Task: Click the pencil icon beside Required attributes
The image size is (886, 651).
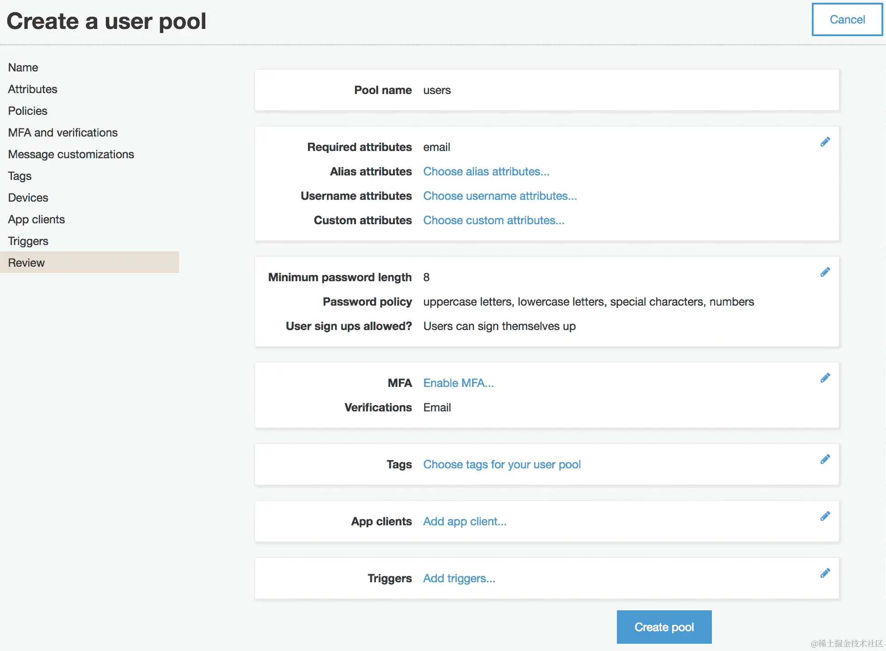Action: (825, 142)
